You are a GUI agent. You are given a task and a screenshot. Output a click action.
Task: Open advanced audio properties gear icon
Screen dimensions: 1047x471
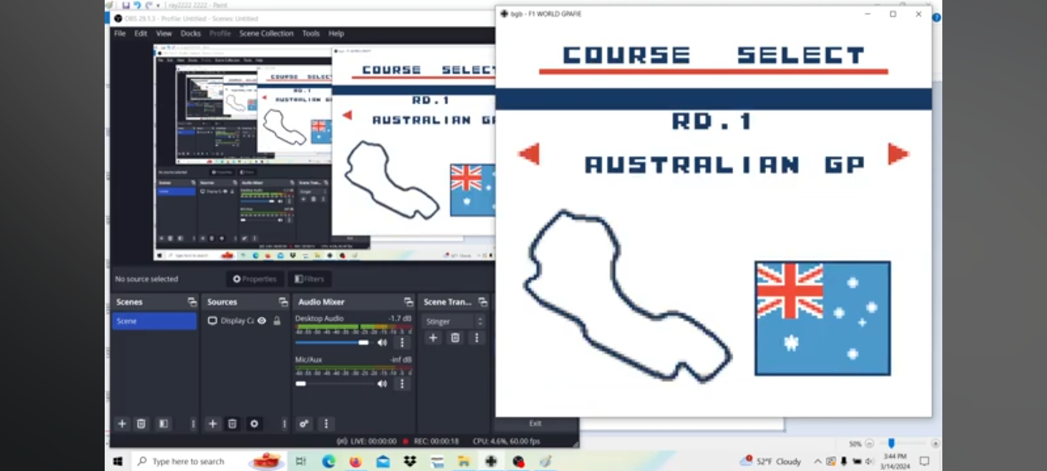[304, 423]
